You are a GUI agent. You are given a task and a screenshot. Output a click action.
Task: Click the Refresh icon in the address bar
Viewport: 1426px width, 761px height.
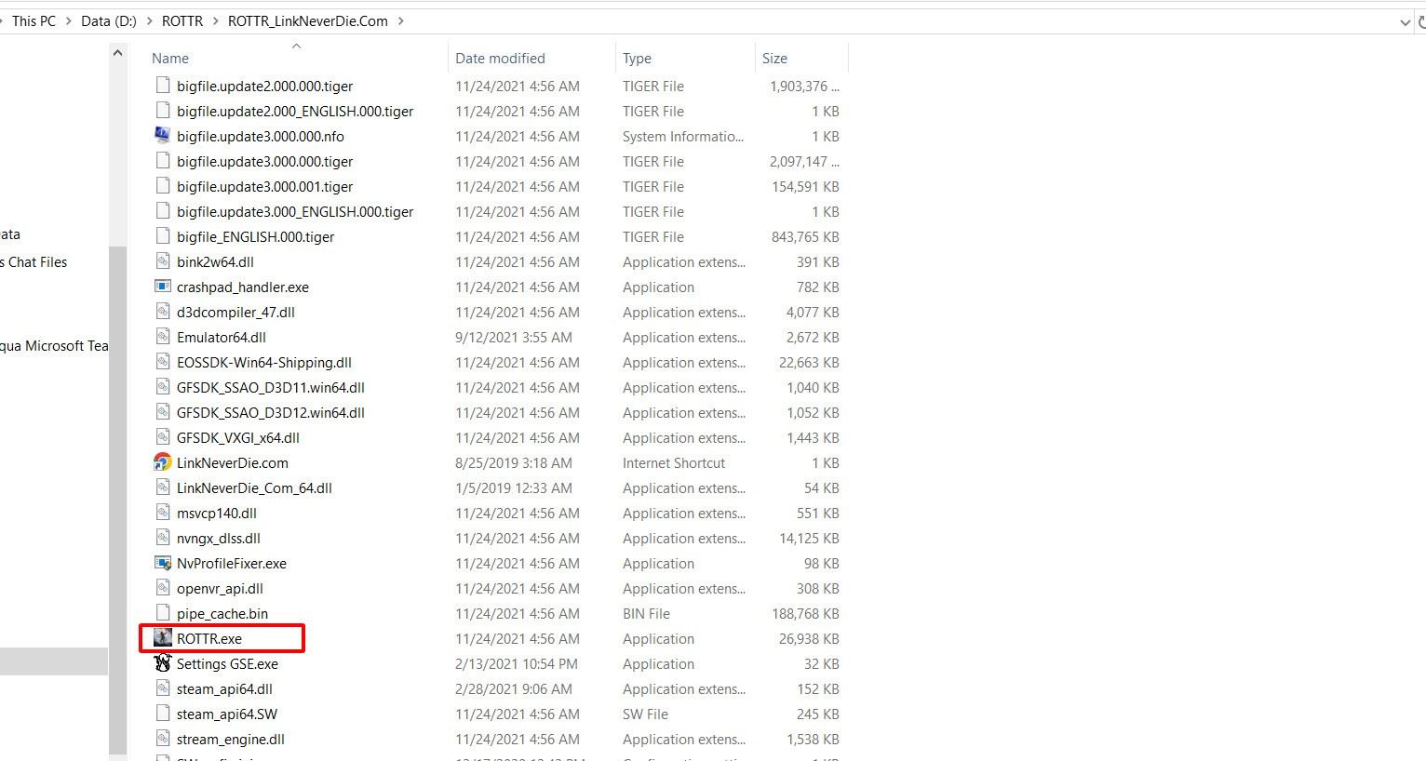click(1420, 20)
